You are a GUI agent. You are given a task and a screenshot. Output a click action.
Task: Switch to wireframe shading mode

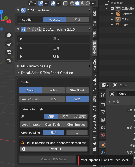[x=72, y=3]
